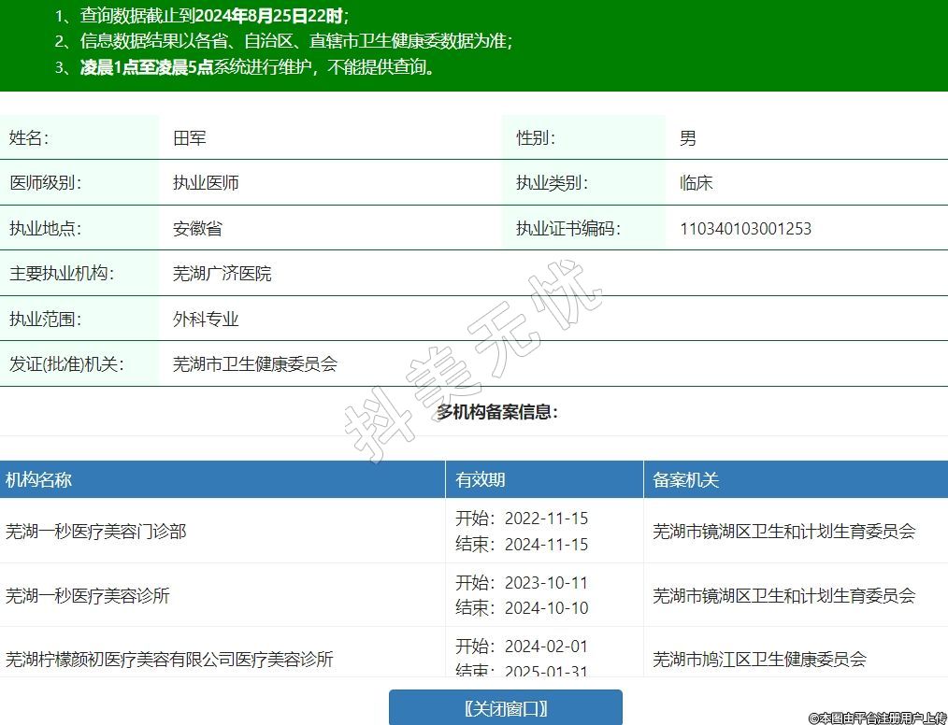Click the 执业医师 physician level value
The width and height of the screenshot is (948, 725).
pyautogui.click(x=206, y=183)
